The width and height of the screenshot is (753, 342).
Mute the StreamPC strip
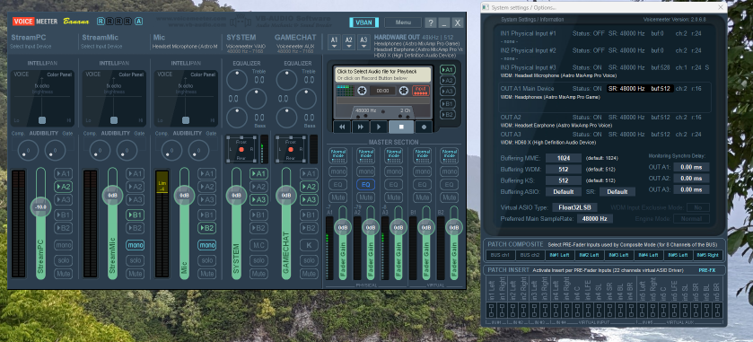point(64,273)
